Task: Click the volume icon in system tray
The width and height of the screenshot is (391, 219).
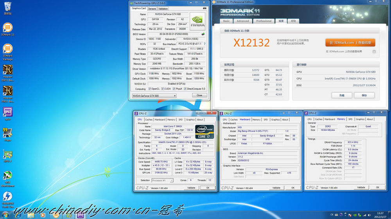Action: pyautogui.click(x=369, y=215)
